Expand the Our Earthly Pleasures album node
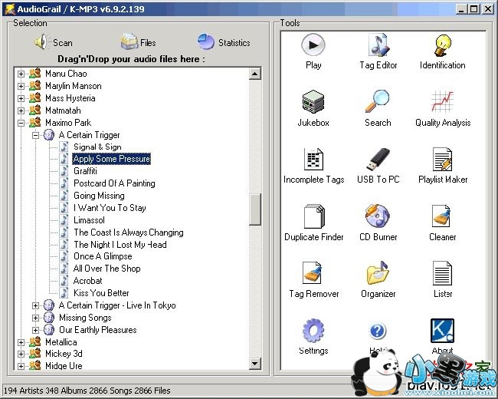This screenshot has width=498, height=399. click(35, 330)
